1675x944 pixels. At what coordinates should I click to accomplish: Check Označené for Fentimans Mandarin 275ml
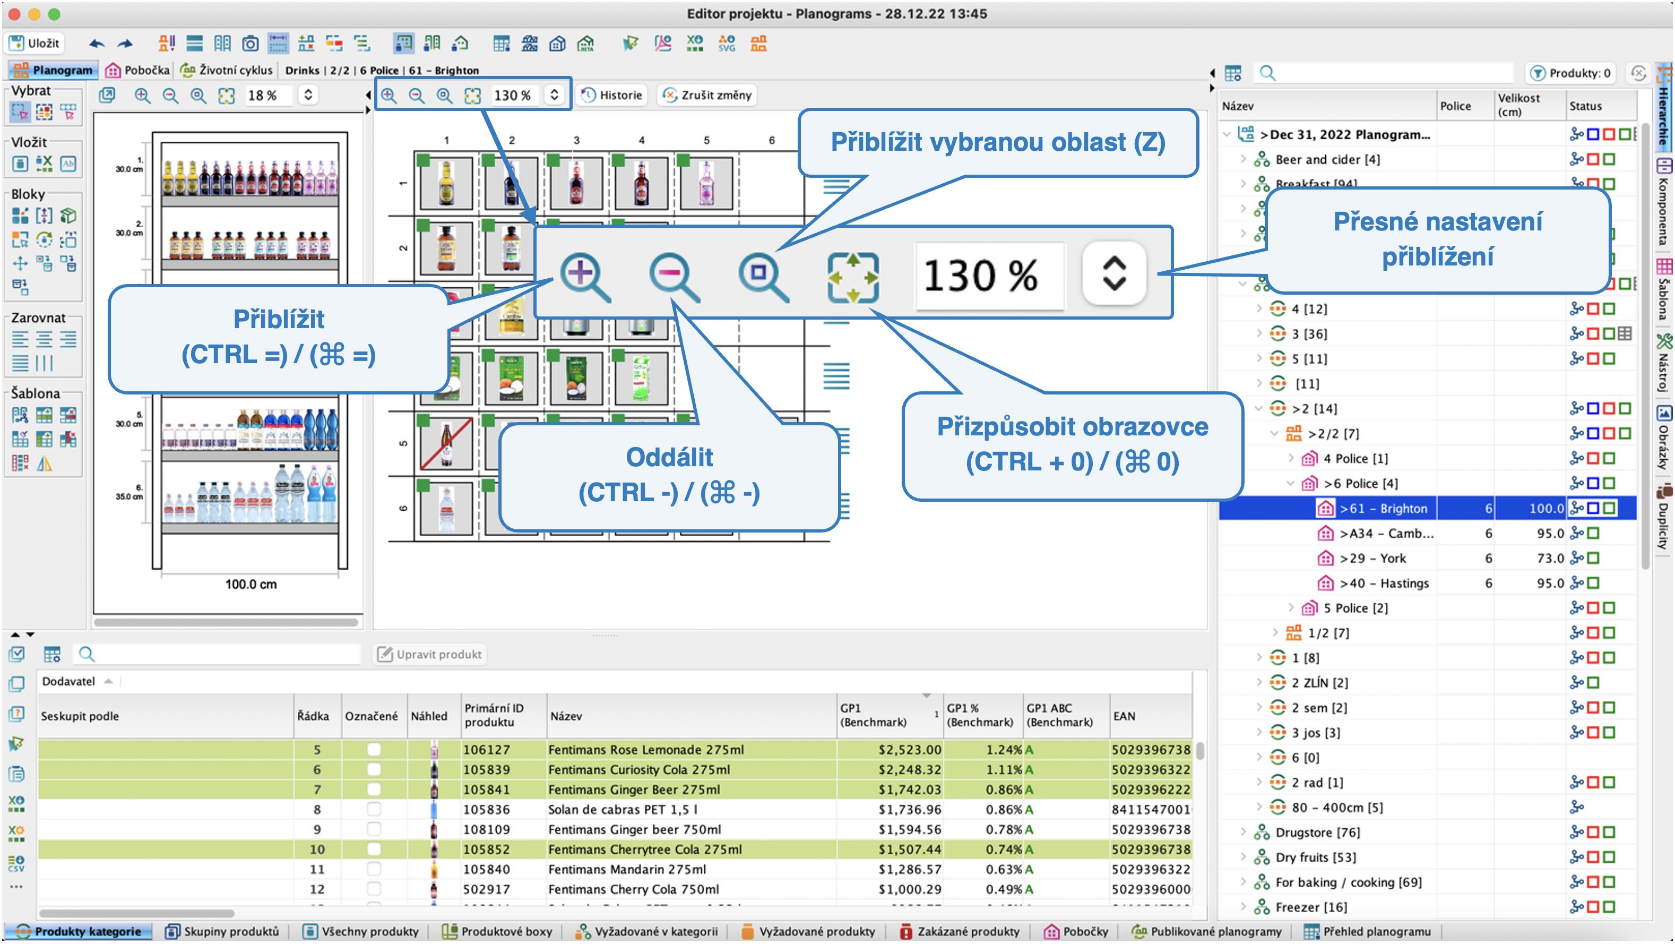pyautogui.click(x=374, y=869)
